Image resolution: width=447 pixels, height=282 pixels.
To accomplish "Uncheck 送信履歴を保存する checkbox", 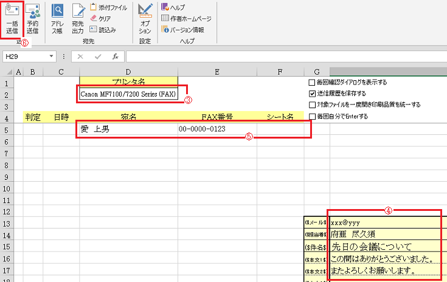I will click(x=312, y=94).
